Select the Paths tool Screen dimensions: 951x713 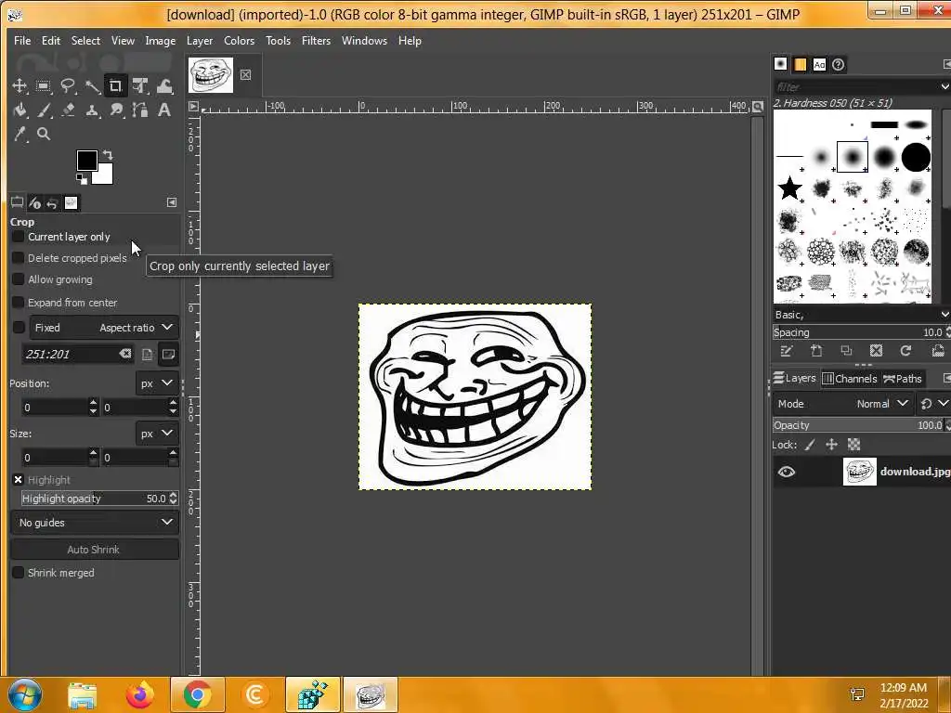(x=140, y=110)
